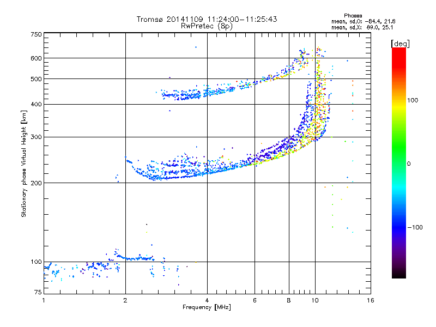
Task: Click the x-axis tick label '1'
Action: tap(44, 300)
